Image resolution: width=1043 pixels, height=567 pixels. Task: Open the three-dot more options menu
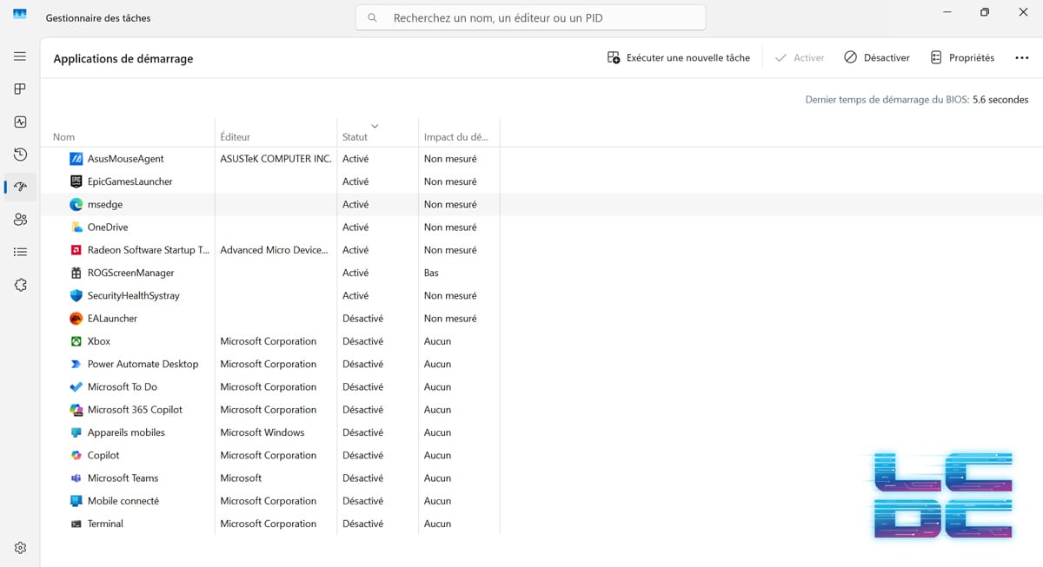point(1021,57)
